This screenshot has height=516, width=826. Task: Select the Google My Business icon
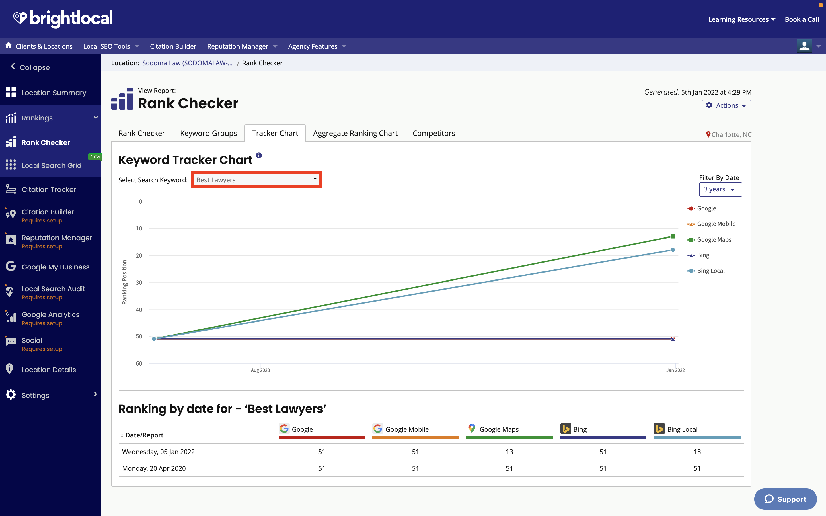tap(9, 266)
